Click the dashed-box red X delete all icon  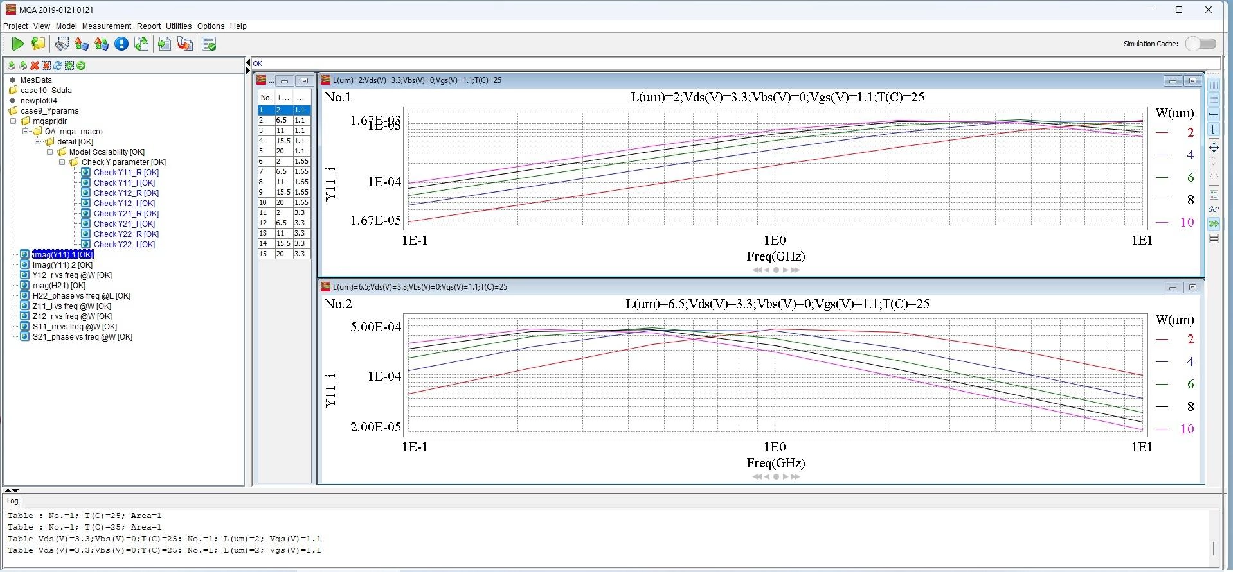click(x=46, y=65)
